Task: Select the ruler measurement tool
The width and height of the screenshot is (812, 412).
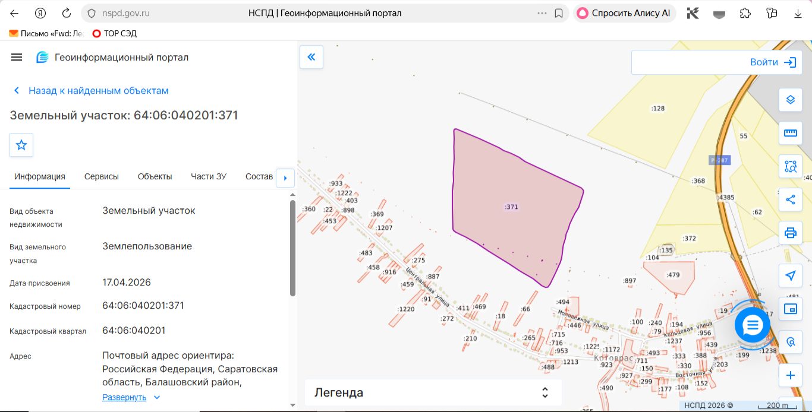Action: tap(790, 133)
